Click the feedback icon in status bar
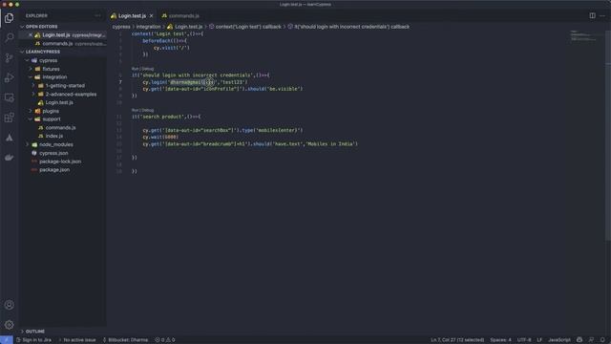The image size is (611, 344). click(x=591, y=340)
